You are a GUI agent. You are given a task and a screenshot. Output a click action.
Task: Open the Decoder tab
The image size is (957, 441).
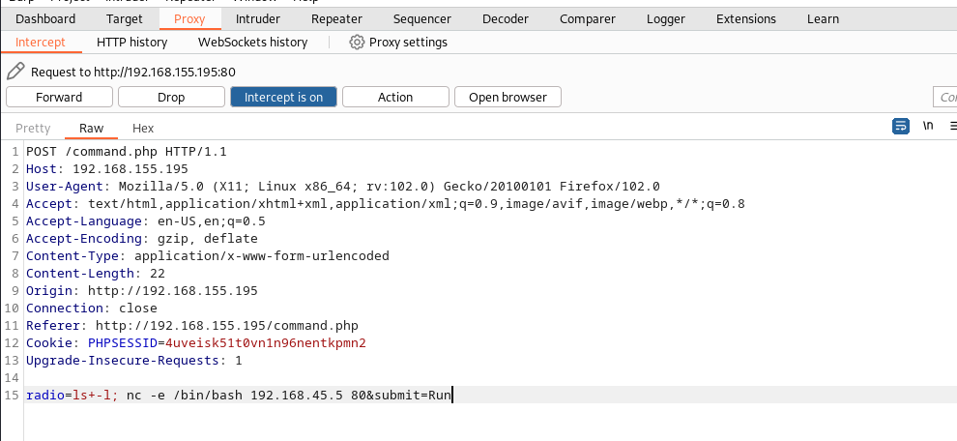[506, 19]
